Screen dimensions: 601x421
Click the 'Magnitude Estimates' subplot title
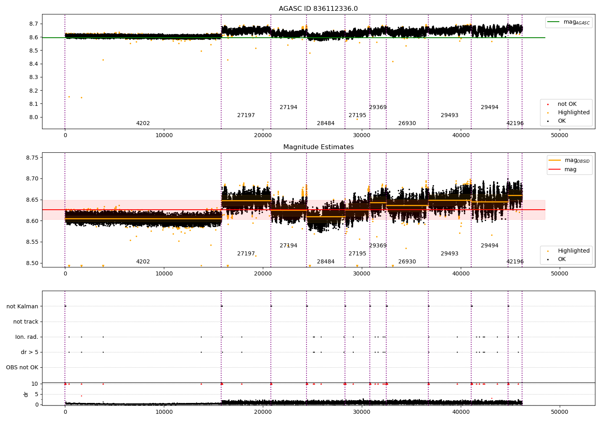coord(318,147)
